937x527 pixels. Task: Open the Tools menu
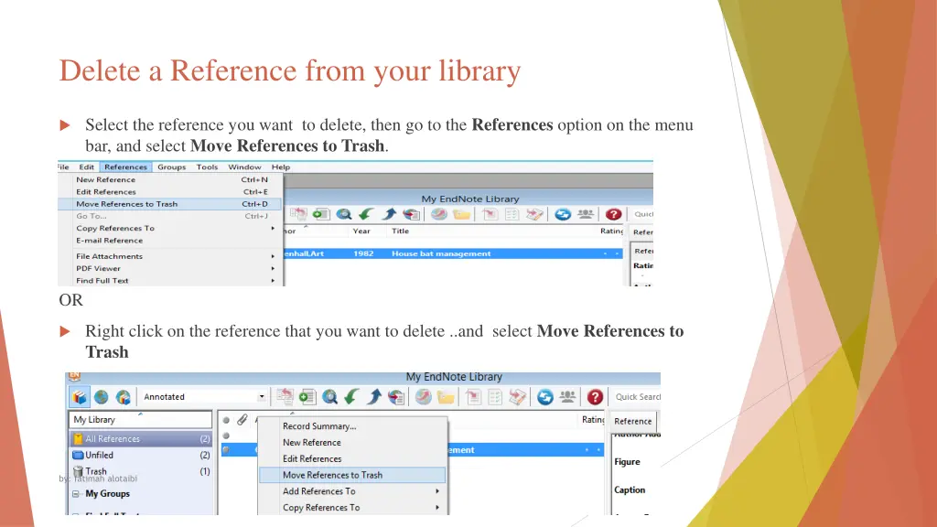coord(207,167)
